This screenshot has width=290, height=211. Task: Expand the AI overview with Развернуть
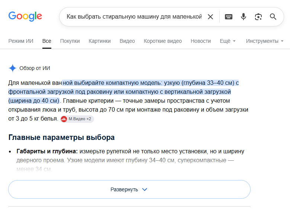(x=129, y=189)
